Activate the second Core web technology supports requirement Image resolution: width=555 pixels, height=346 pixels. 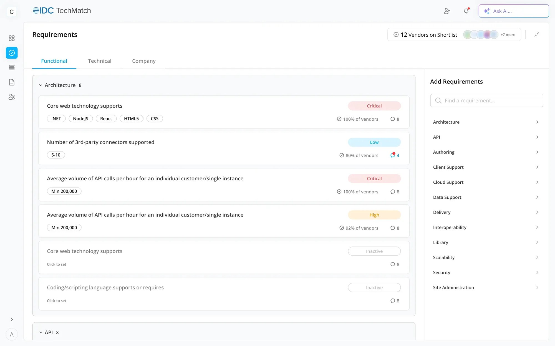coord(374,251)
